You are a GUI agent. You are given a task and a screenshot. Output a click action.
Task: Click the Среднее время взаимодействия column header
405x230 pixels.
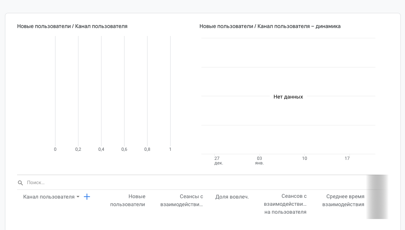click(343, 200)
